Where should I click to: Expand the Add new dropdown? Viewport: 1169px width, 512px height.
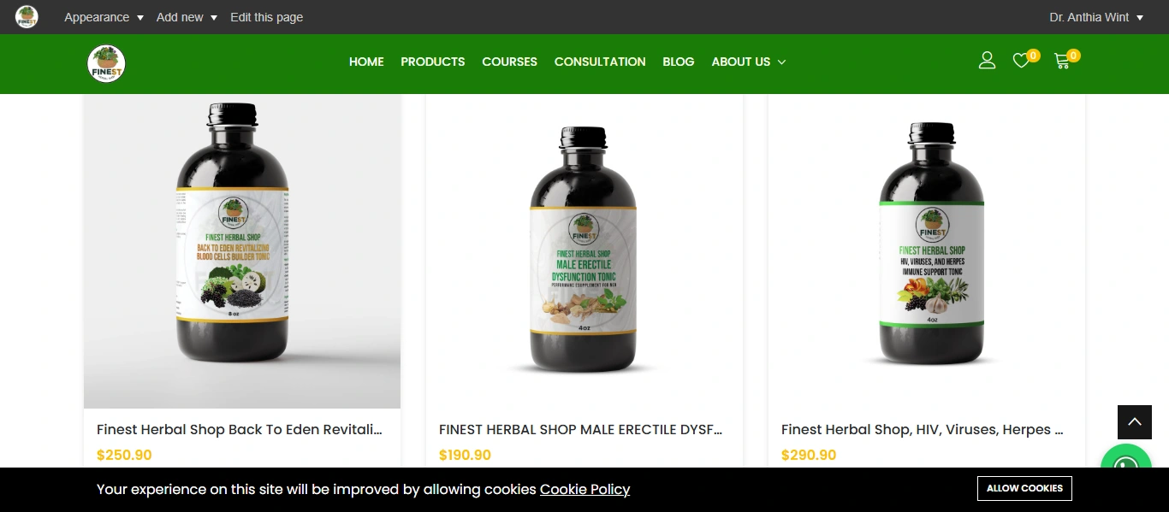point(187,17)
